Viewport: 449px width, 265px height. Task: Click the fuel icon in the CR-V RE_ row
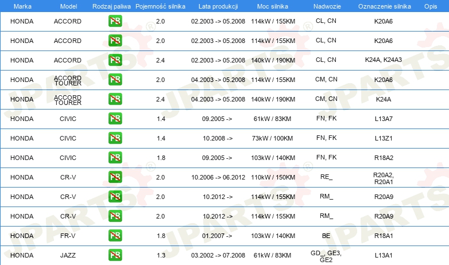pyautogui.click(x=115, y=177)
